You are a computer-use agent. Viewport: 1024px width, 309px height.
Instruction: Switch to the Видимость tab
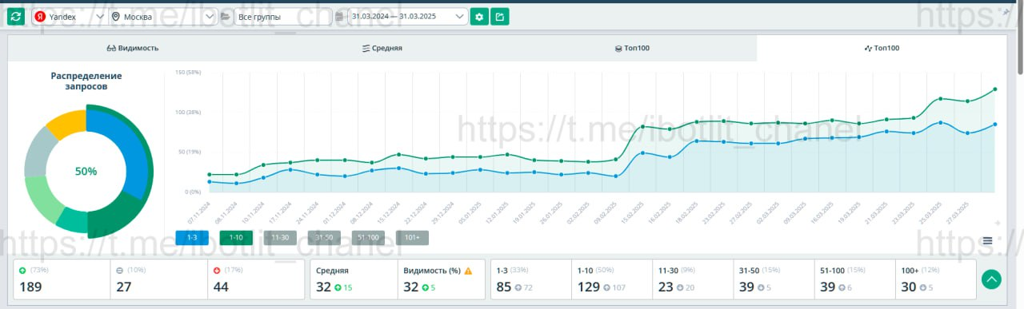pyautogui.click(x=133, y=48)
